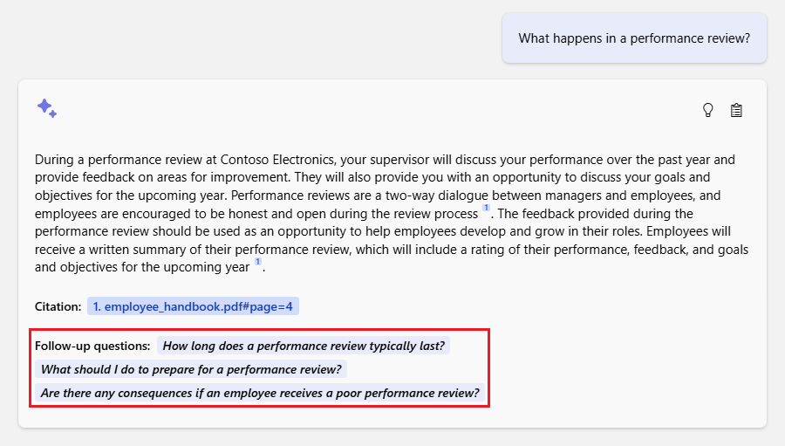Click the user's "What happens in a performance review?" message
Screen dimensions: 785x446
[634, 38]
